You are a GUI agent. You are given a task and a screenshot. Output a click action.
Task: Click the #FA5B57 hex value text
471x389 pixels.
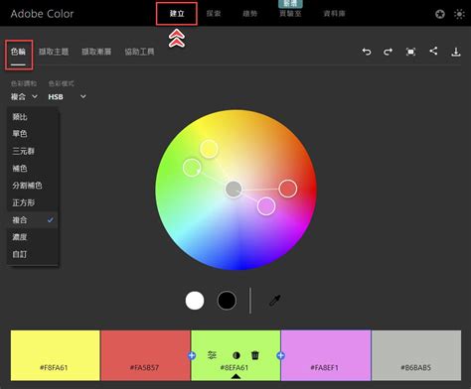pyautogui.click(x=144, y=367)
